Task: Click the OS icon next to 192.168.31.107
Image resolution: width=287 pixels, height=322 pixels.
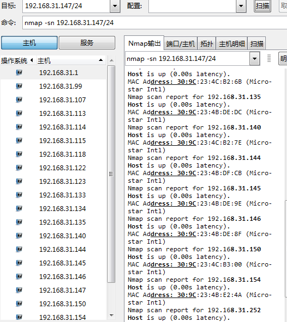Action: click(19, 100)
